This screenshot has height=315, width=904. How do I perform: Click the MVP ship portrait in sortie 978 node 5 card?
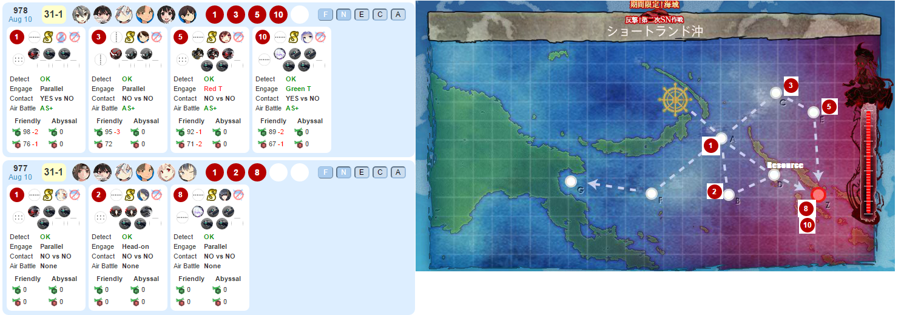pos(225,38)
